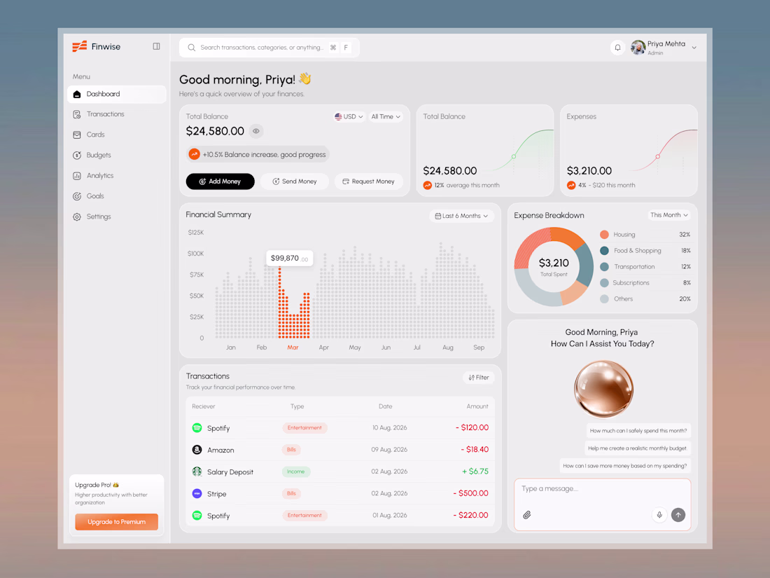Click the Send Money button
770x578 pixels.
coord(295,181)
